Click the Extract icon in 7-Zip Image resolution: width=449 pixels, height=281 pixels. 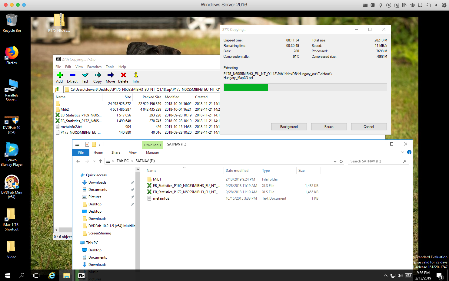[x=72, y=77]
